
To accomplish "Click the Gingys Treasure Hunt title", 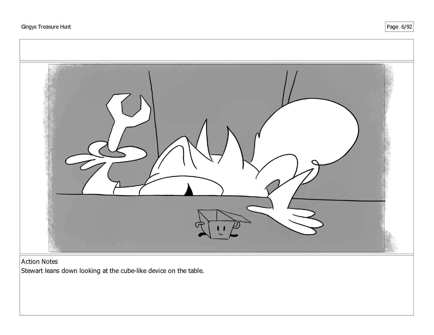I will click(x=46, y=27).
